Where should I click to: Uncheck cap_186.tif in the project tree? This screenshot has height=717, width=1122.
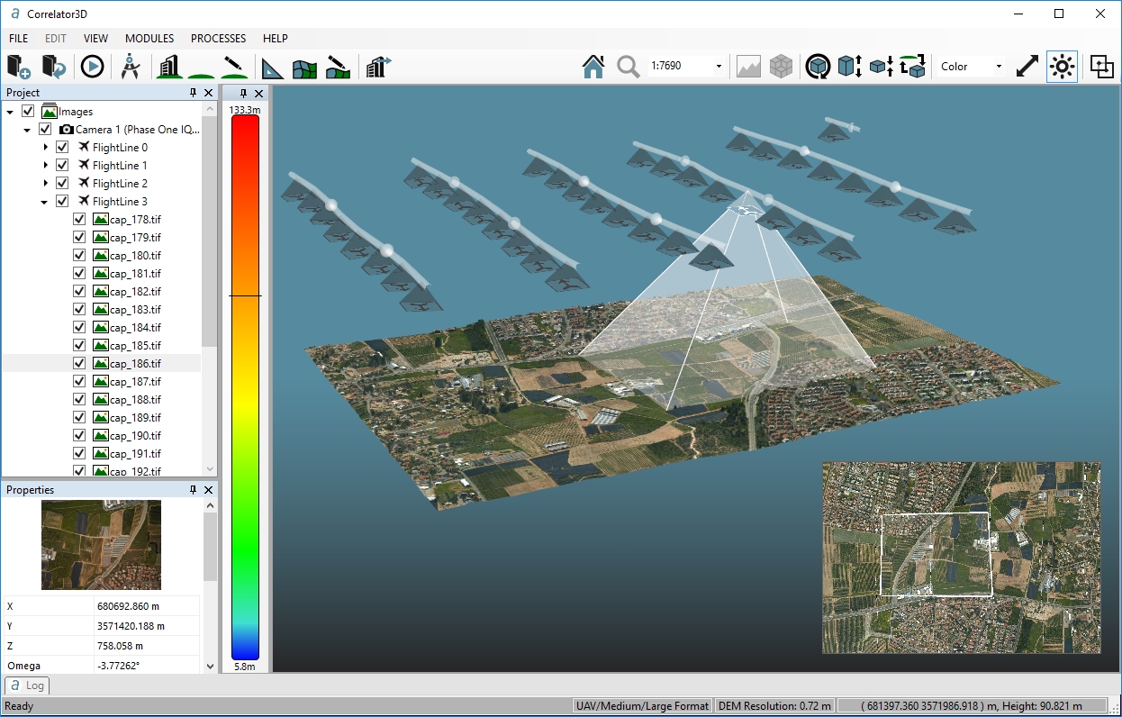pyautogui.click(x=78, y=363)
